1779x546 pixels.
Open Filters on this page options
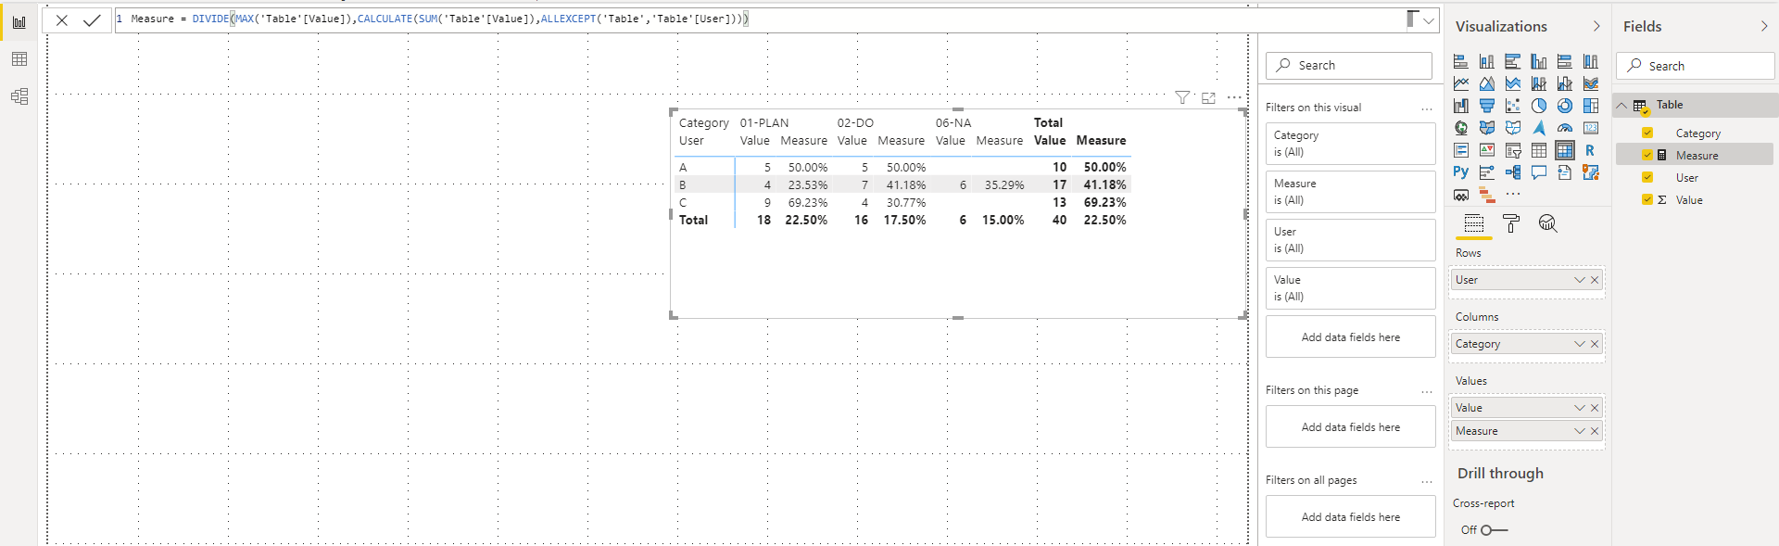[x=1427, y=391]
